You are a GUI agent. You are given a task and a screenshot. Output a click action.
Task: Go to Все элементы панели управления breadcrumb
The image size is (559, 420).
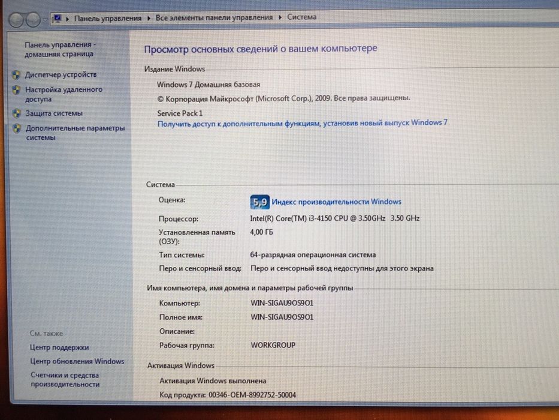click(214, 17)
